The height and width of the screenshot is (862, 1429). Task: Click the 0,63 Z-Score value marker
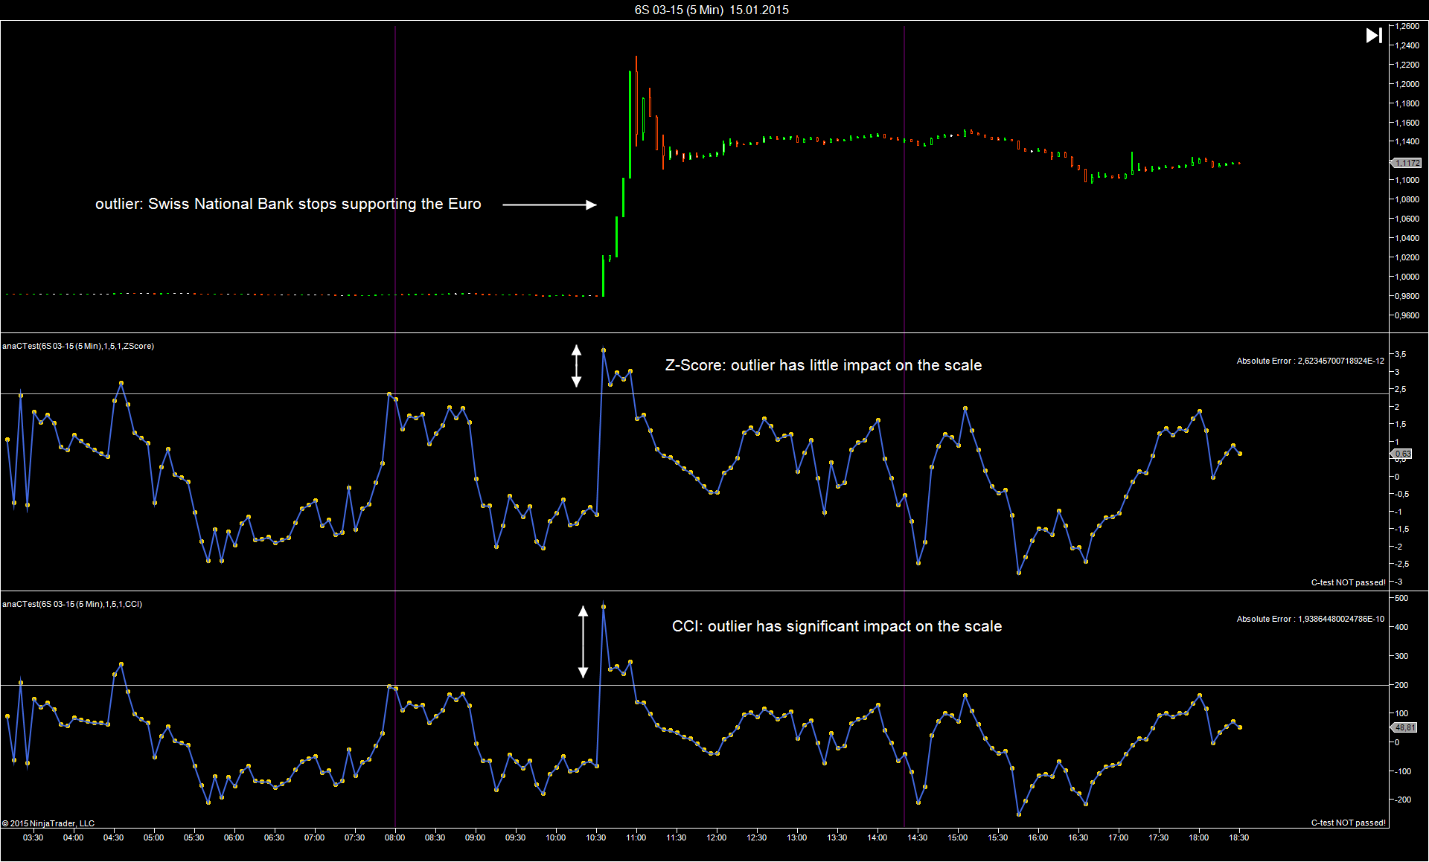coord(1401,454)
